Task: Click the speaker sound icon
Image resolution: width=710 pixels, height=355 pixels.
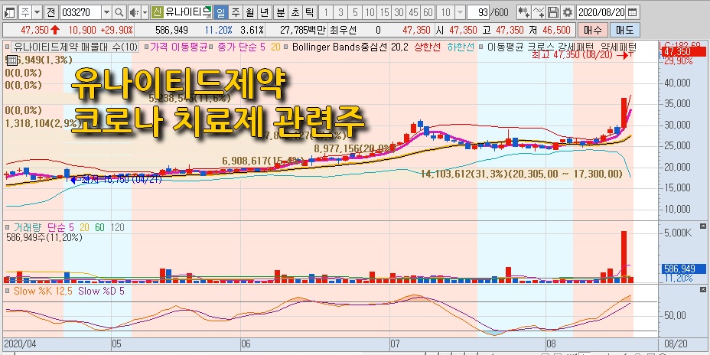Action: pos(135,12)
